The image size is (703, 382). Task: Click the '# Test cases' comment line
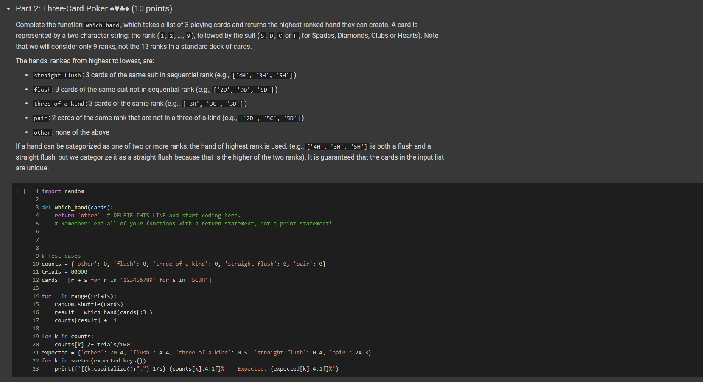[x=61, y=256]
